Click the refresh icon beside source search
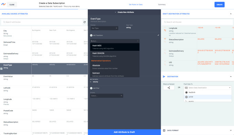This screenshot has width=234, height=135. click(85, 22)
